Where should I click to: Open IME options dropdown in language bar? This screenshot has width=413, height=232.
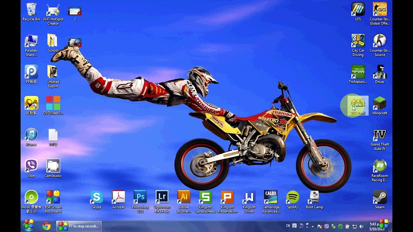pos(307,227)
